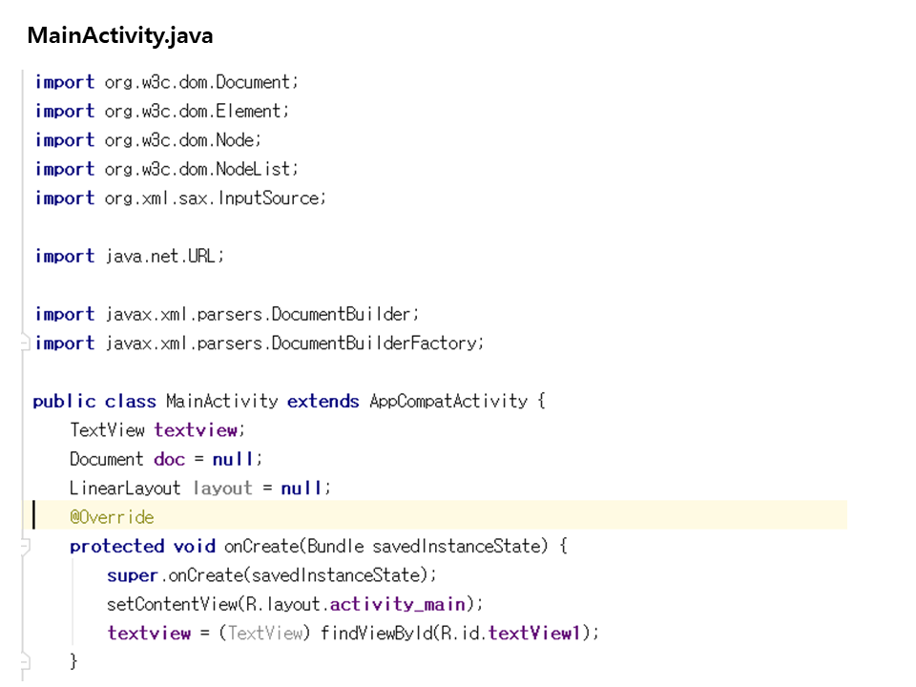The image size is (916, 687).
Task: Place cursor on the @Override annotation
Action: pyautogui.click(x=112, y=517)
